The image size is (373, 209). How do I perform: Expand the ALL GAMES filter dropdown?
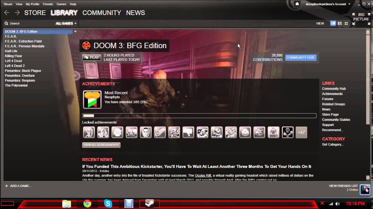pyautogui.click(x=66, y=24)
